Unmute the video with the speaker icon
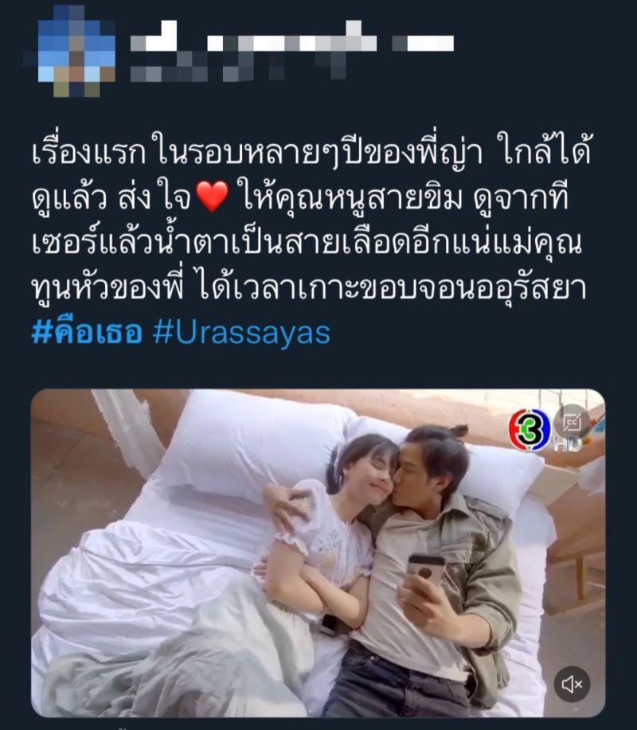The width and height of the screenshot is (637, 730). click(572, 684)
